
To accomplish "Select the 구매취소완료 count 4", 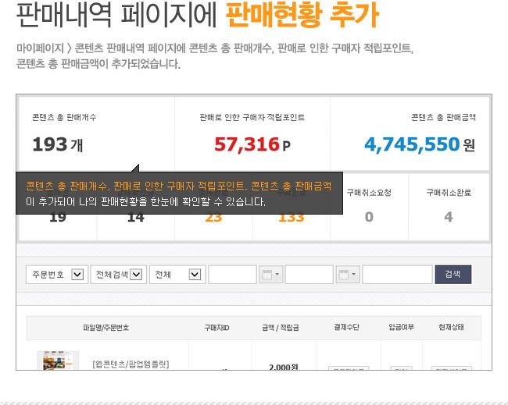I will point(449,217).
